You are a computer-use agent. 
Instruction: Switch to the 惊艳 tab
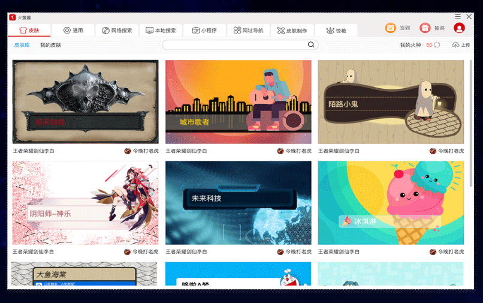336,30
